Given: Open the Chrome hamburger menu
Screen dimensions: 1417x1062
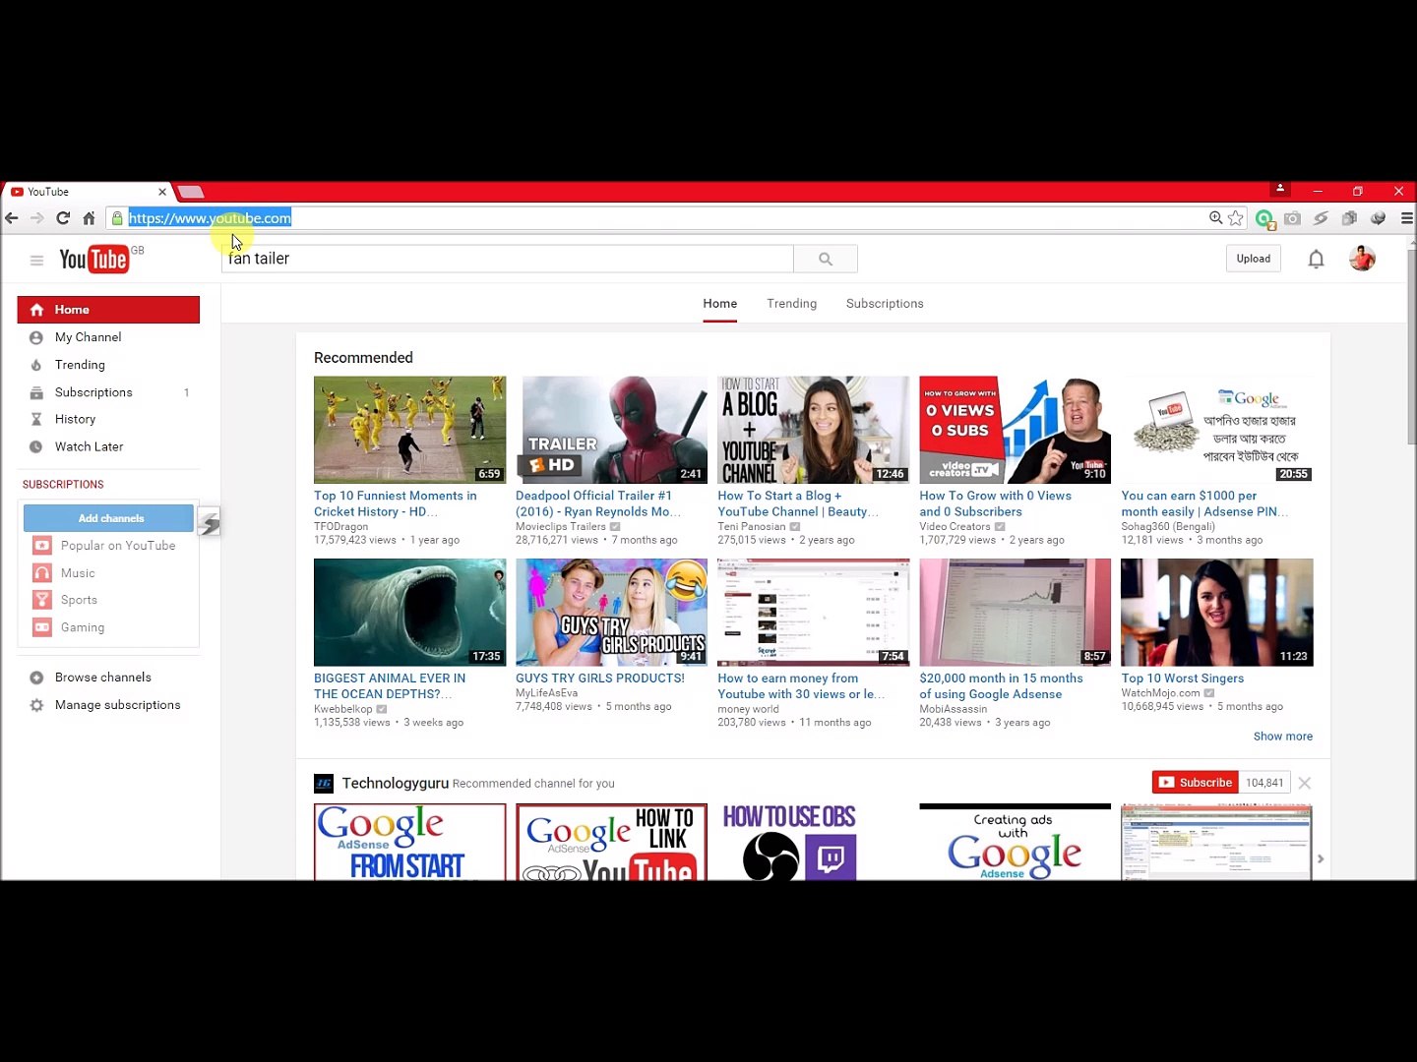Looking at the screenshot, I should [1407, 218].
